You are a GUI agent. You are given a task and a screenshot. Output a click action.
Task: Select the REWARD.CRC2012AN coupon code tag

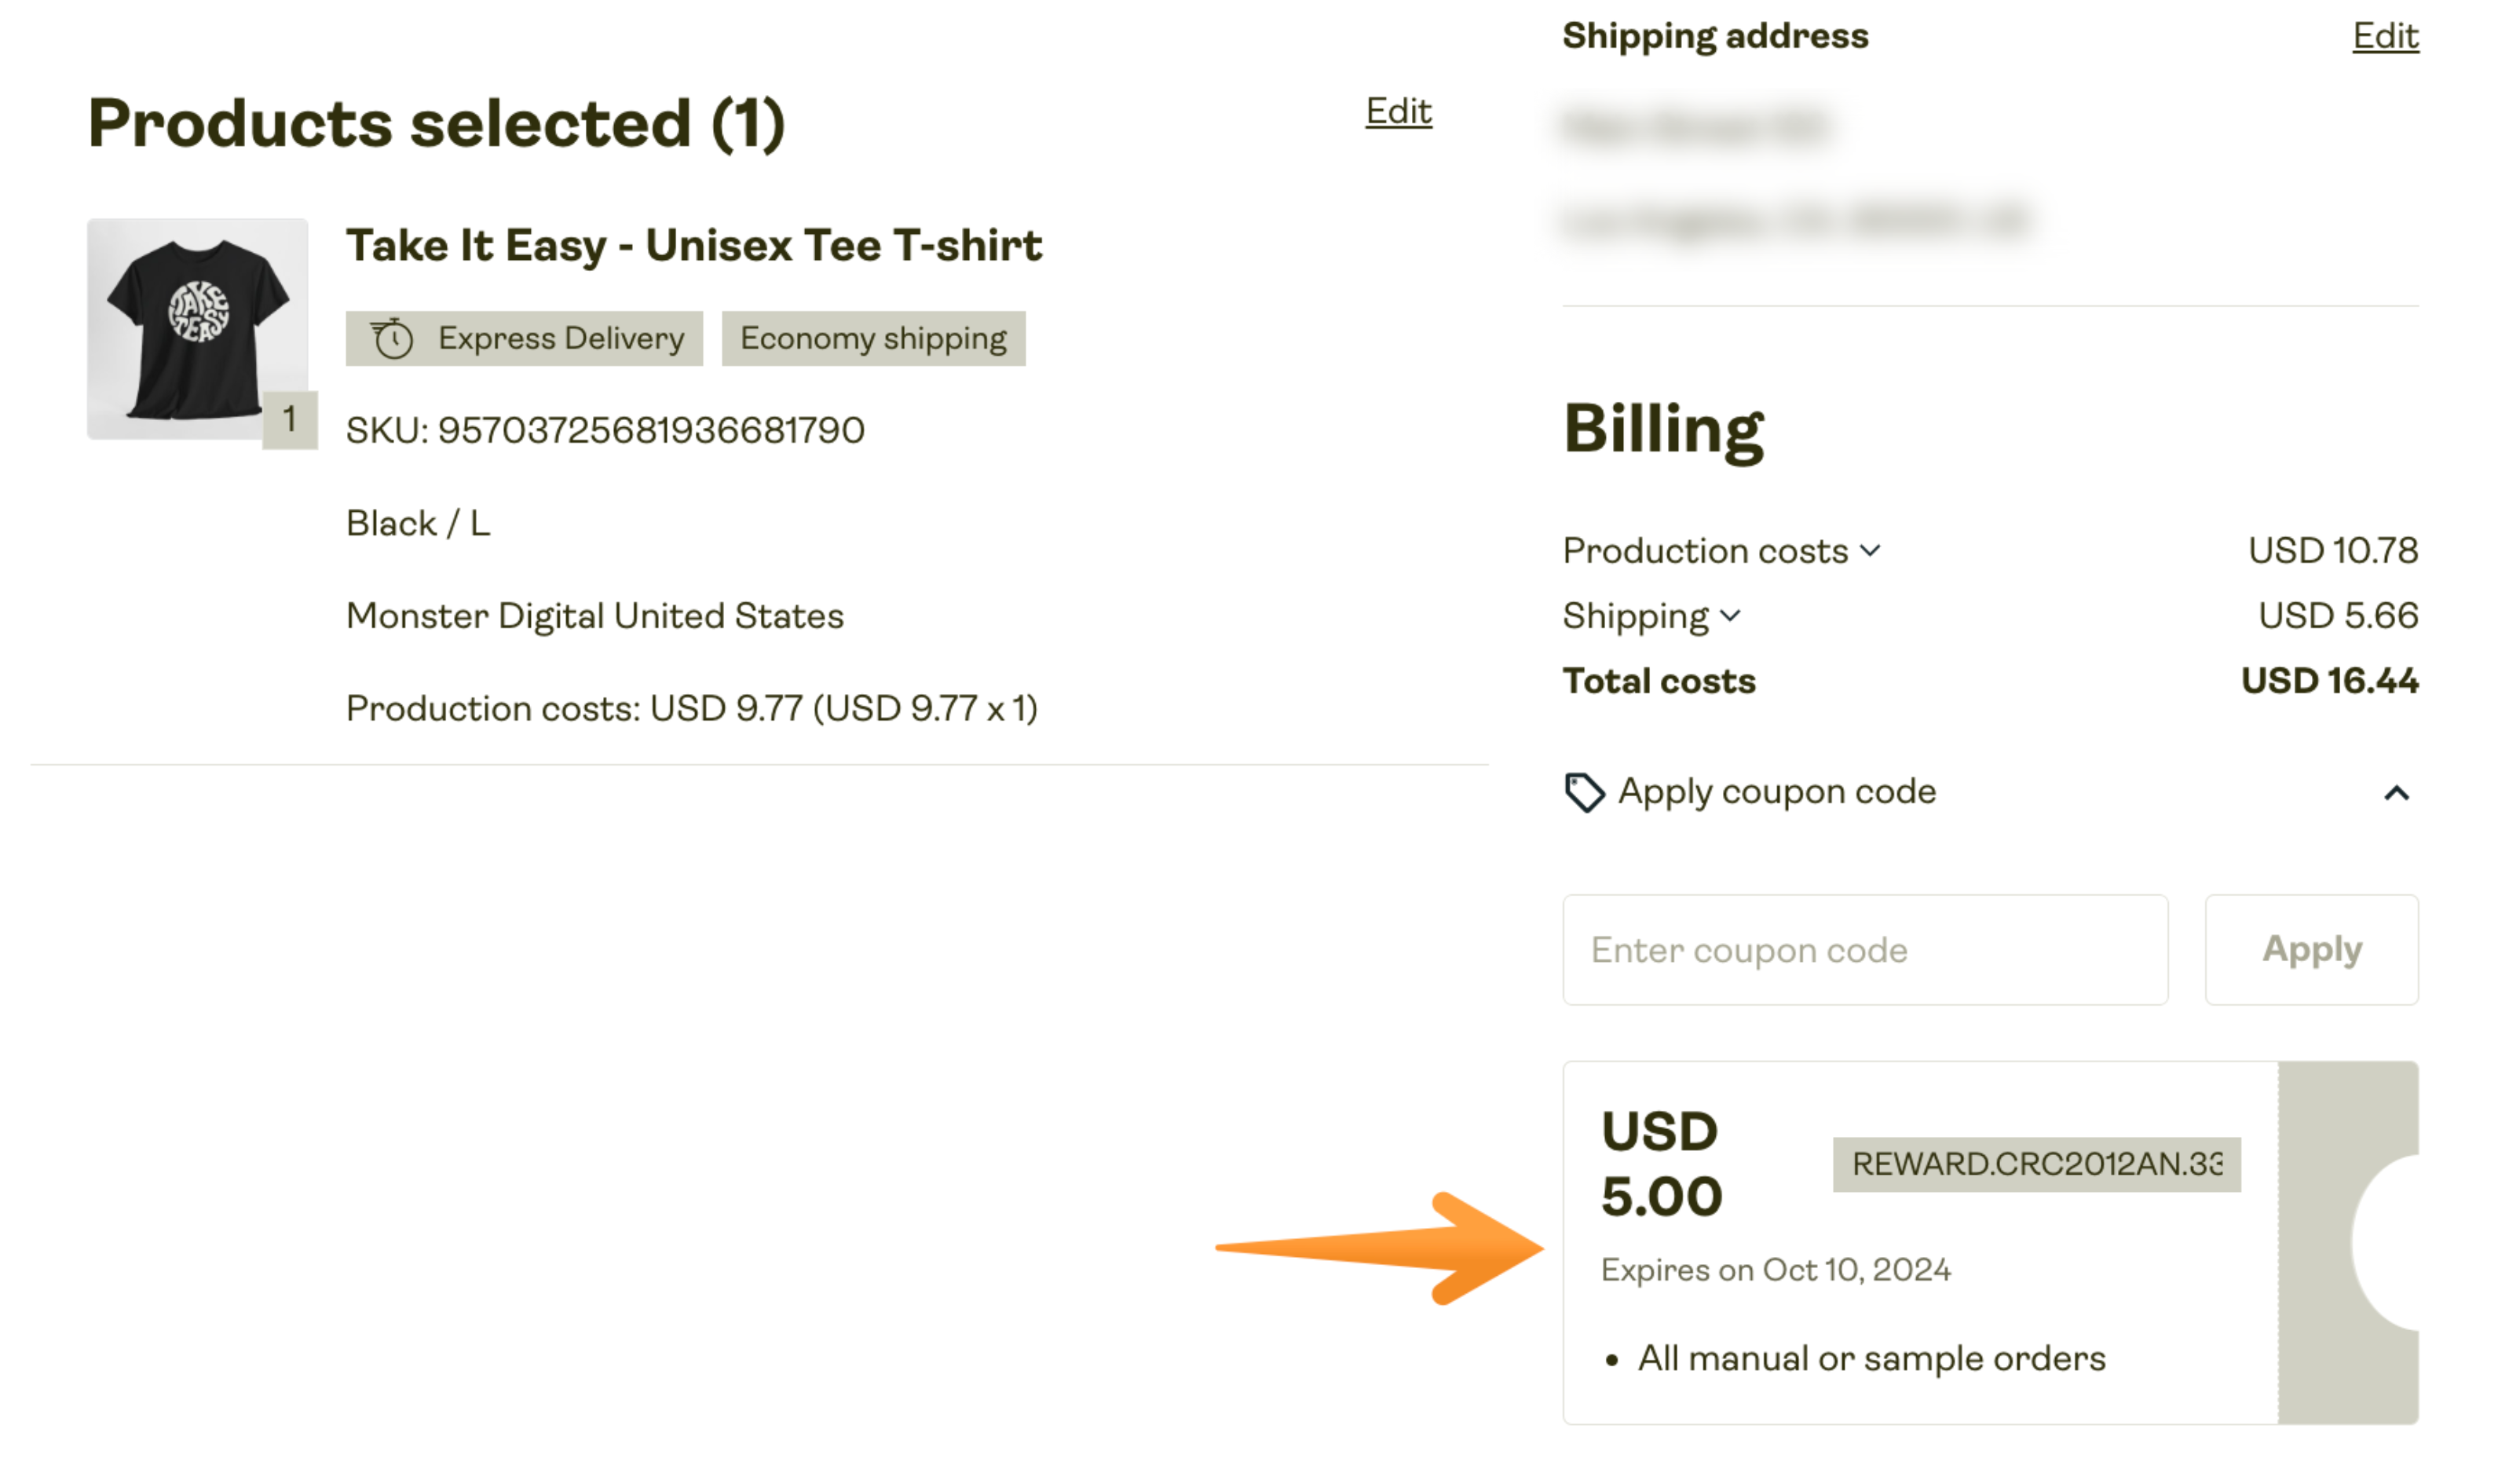pyautogui.click(x=2035, y=1164)
